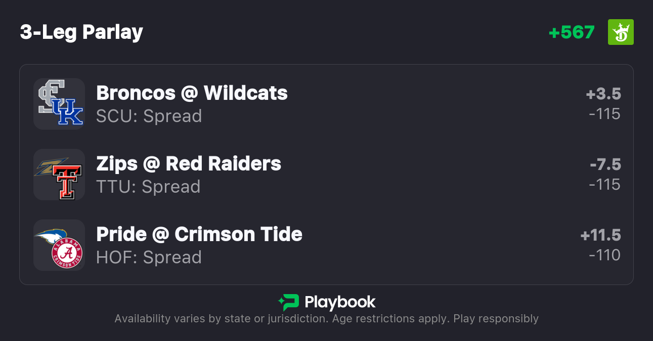This screenshot has height=341, width=653.
Task: Click the -7.5 spread value
Action: tap(605, 164)
